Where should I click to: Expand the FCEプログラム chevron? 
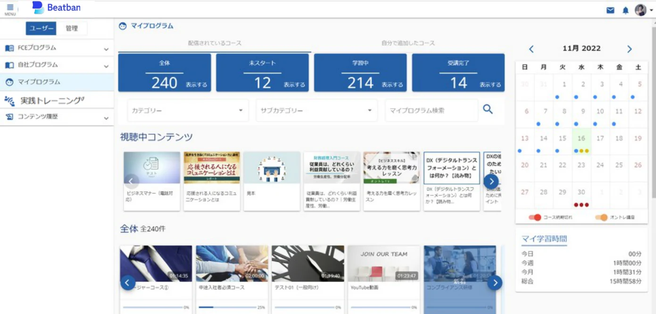click(x=106, y=49)
